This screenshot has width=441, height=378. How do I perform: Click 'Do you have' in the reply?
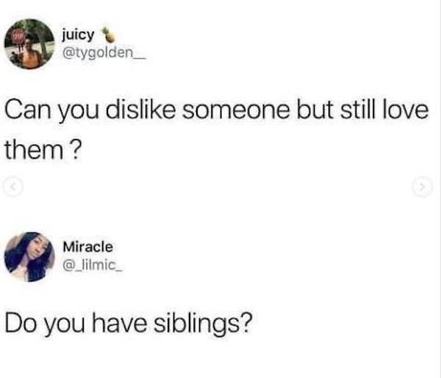click(76, 324)
